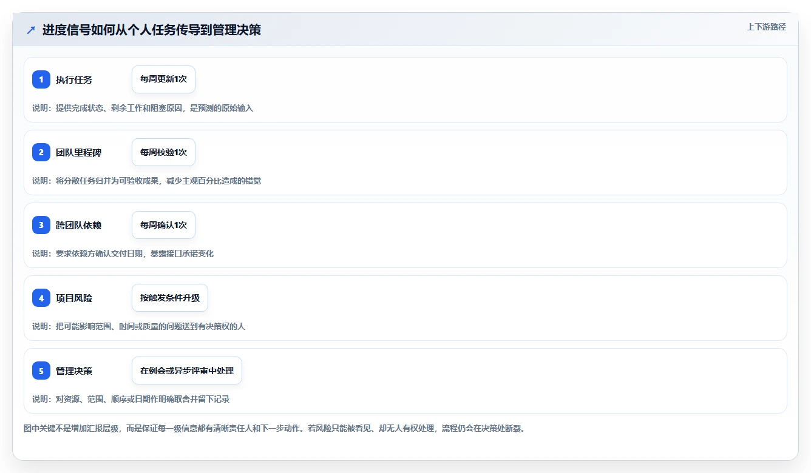Select the 管理决策 step label
Screen dimensions: 811x473
[x=74, y=371]
